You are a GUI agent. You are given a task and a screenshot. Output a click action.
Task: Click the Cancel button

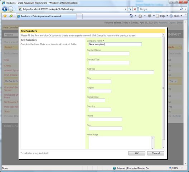156,153
